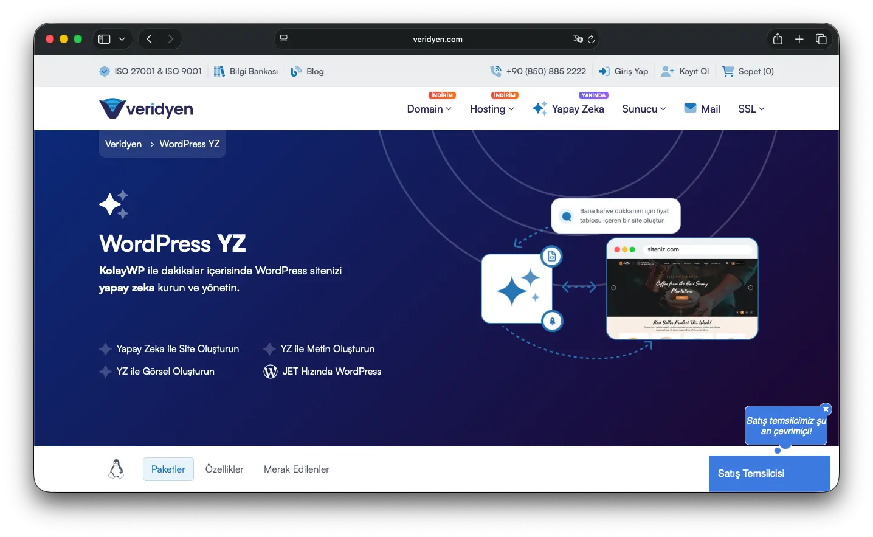Open the Bilgi Bankası page
The width and height of the screenshot is (873, 537).
point(254,71)
